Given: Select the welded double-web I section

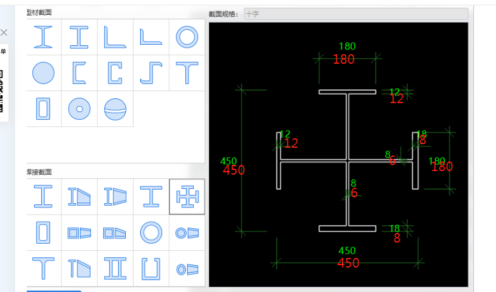Looking at the screenshot, I should pos(115,269).
